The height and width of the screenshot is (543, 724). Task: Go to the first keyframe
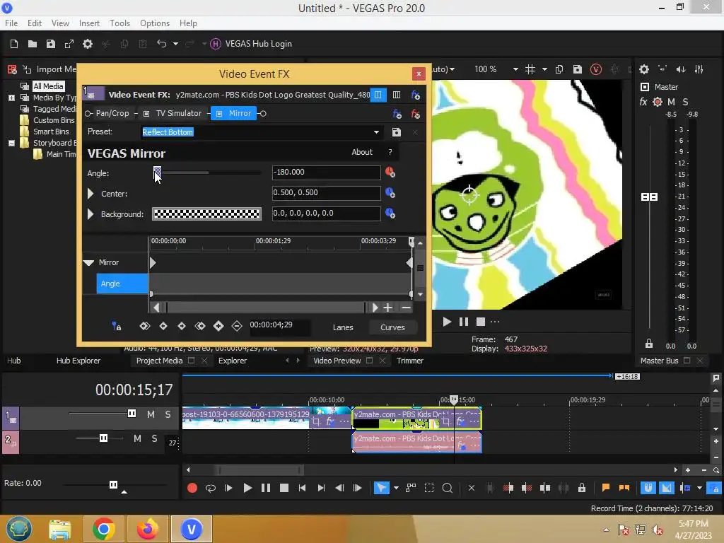(144, 326)
